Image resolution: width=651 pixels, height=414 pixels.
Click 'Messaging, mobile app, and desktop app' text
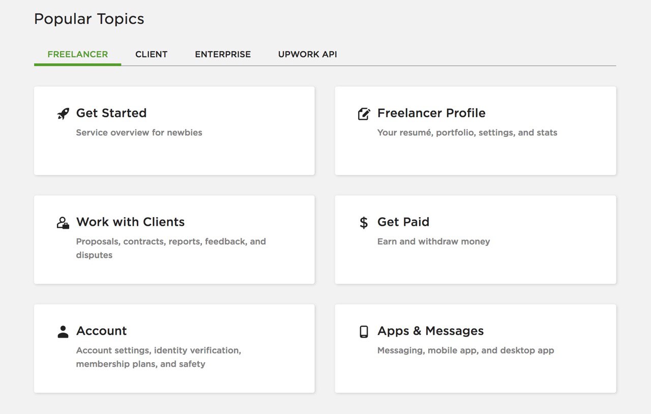466,350
